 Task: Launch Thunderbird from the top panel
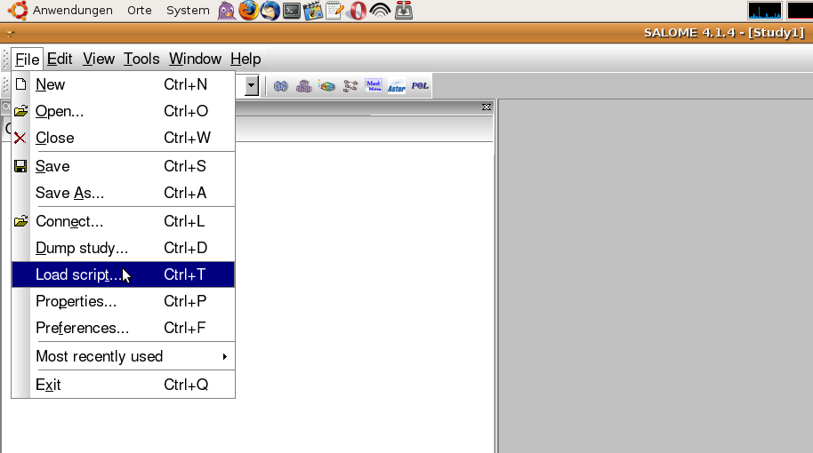(270, 11)
